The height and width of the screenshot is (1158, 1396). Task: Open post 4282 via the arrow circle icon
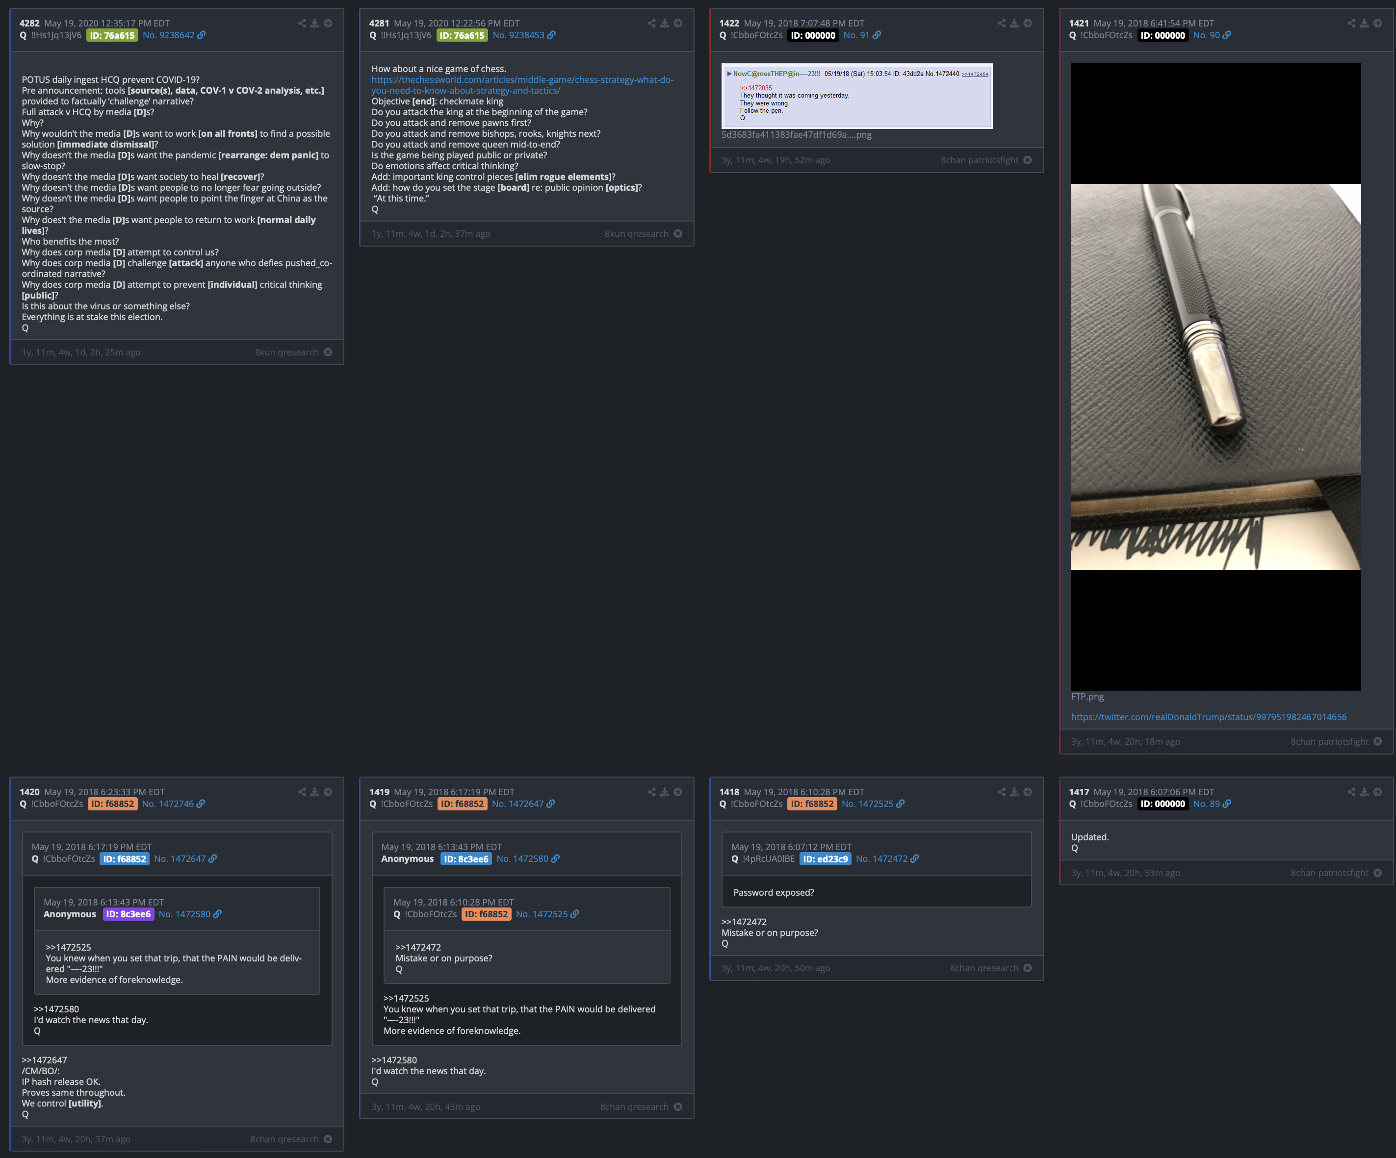click(x=328, y=23)
